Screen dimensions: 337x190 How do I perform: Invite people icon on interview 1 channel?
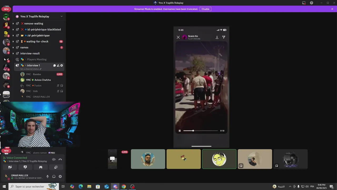click(58, 65)
